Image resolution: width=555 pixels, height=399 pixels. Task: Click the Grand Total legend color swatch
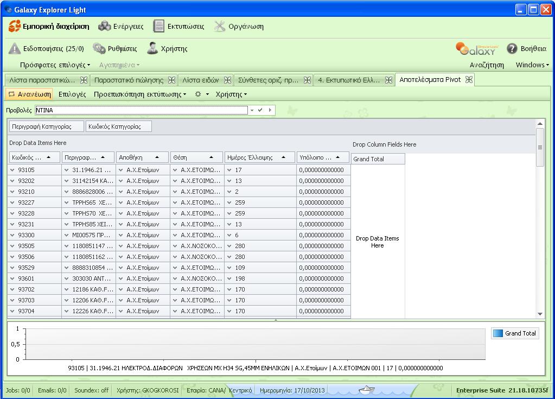click(497, 333)
